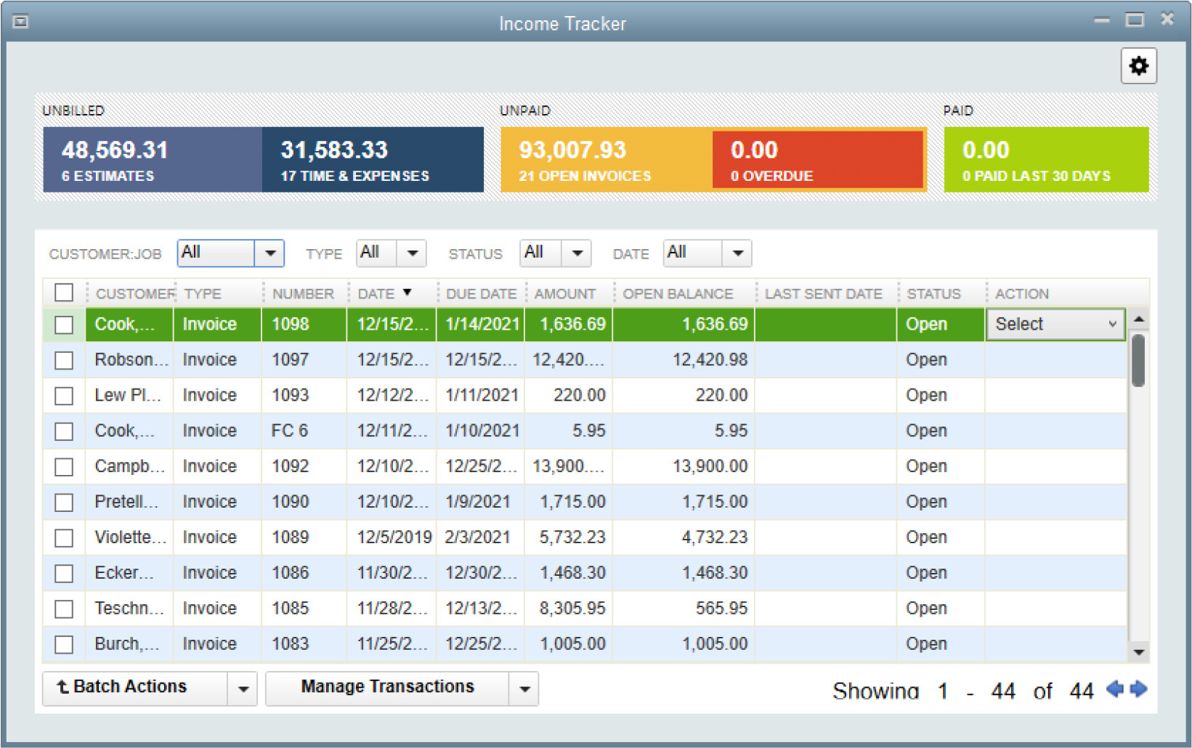This screenshot has height=748, width=1192.
Task: Filter by the 0 Overdue red block
Action: pyautogui.click(x=818, y=160)
